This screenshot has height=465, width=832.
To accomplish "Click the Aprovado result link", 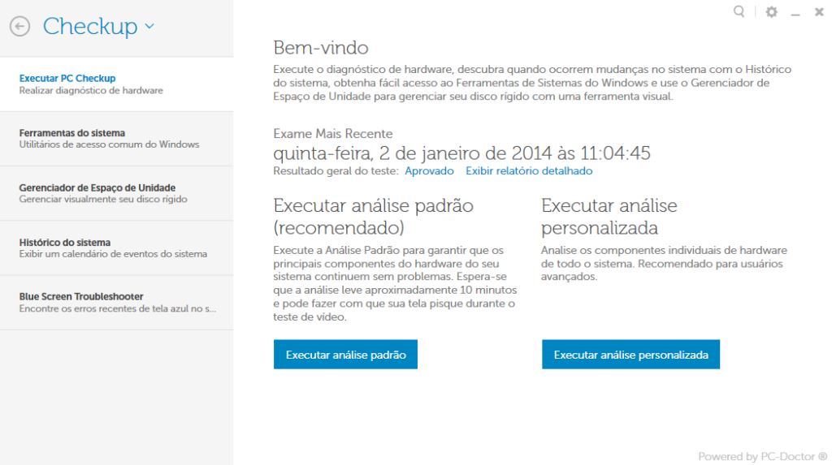I will pos(429,170).
